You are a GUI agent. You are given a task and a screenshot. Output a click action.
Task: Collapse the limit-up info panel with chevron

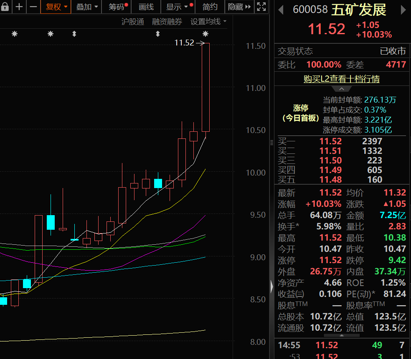[x=341, y=89]
